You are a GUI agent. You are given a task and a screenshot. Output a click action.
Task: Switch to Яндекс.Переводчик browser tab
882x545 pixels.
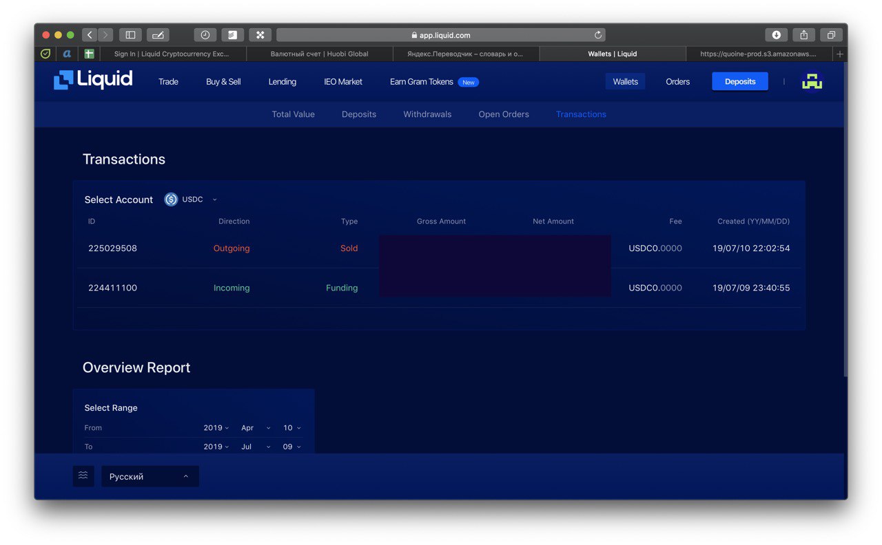(x=466, y=54)
